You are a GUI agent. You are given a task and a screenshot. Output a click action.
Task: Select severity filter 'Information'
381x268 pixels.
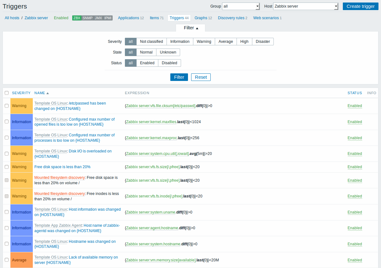tap(180, 42)
